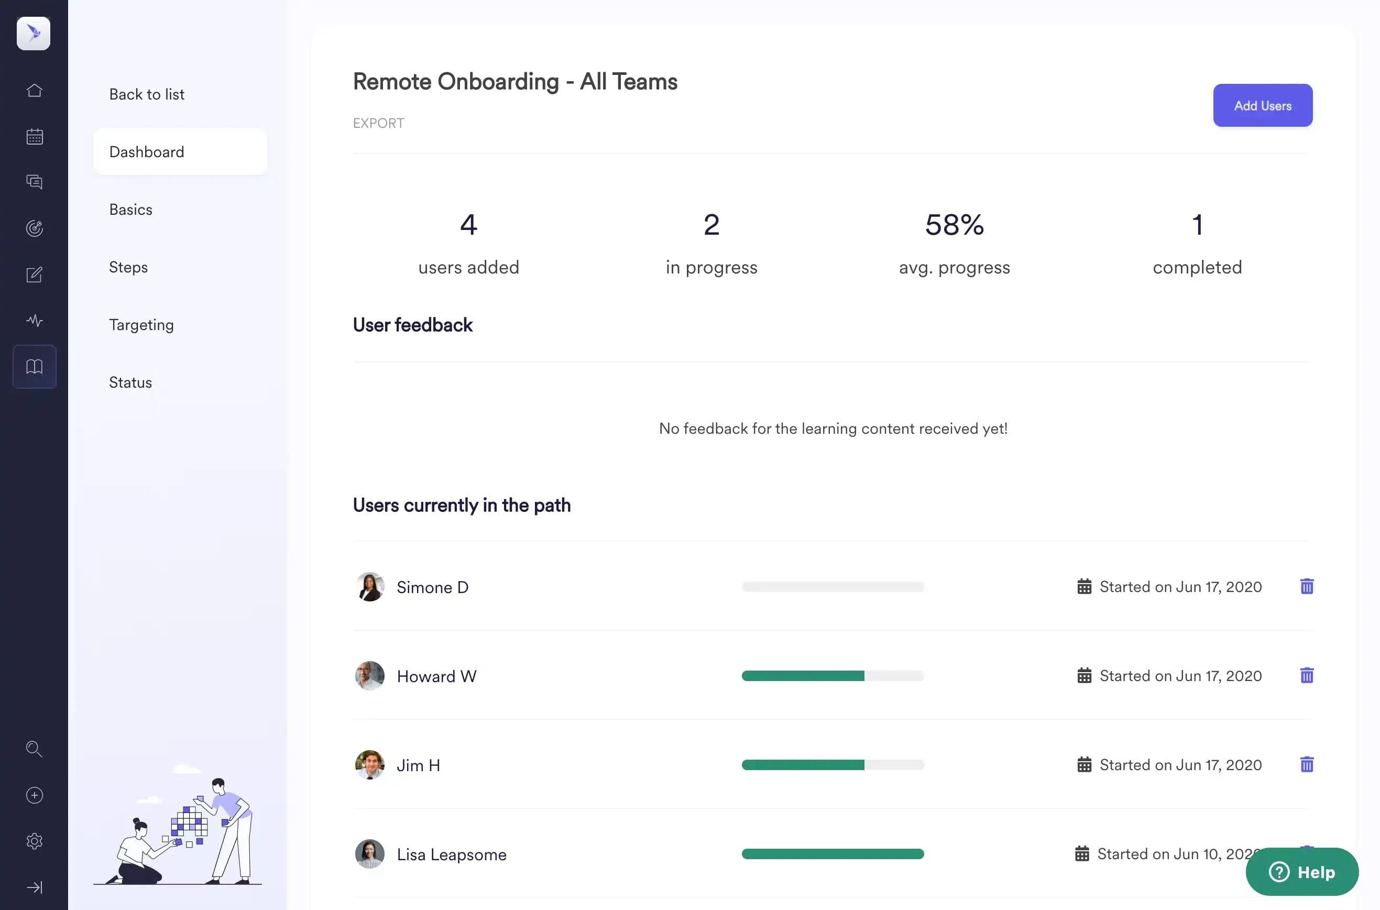Open the pencil review sidebar icon
Viewport: 1380px width, 910px height.
click(34, 275)
